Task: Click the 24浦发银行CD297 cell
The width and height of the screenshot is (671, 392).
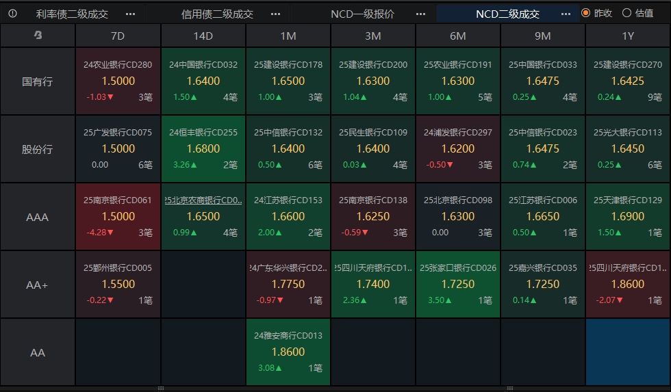Action: (x=458, y=149)
